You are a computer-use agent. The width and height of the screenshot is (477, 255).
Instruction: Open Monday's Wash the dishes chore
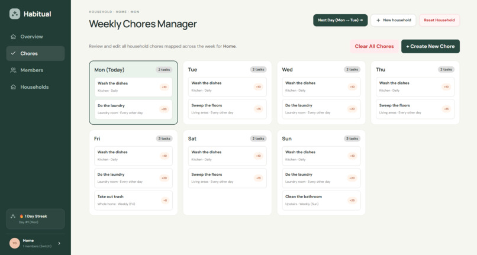coord(133,87)
